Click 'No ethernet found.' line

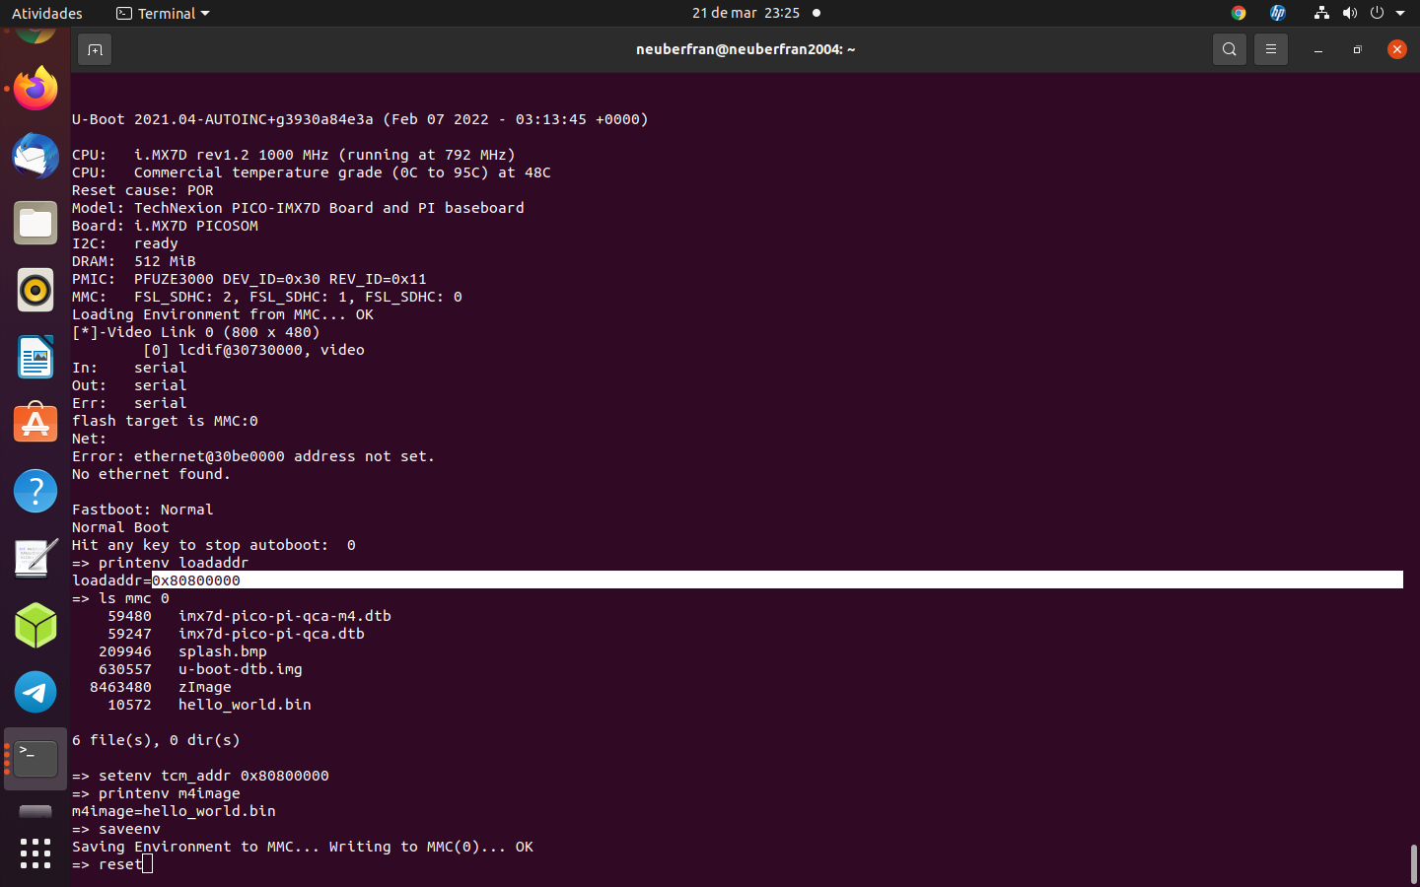pyautogui.click(x=151, y=474)
